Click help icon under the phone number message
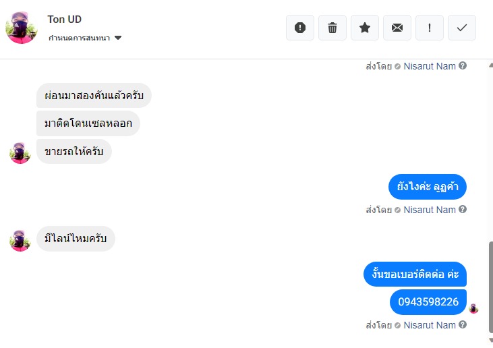Screen dimensions: 493x348 tap(463, 325)
